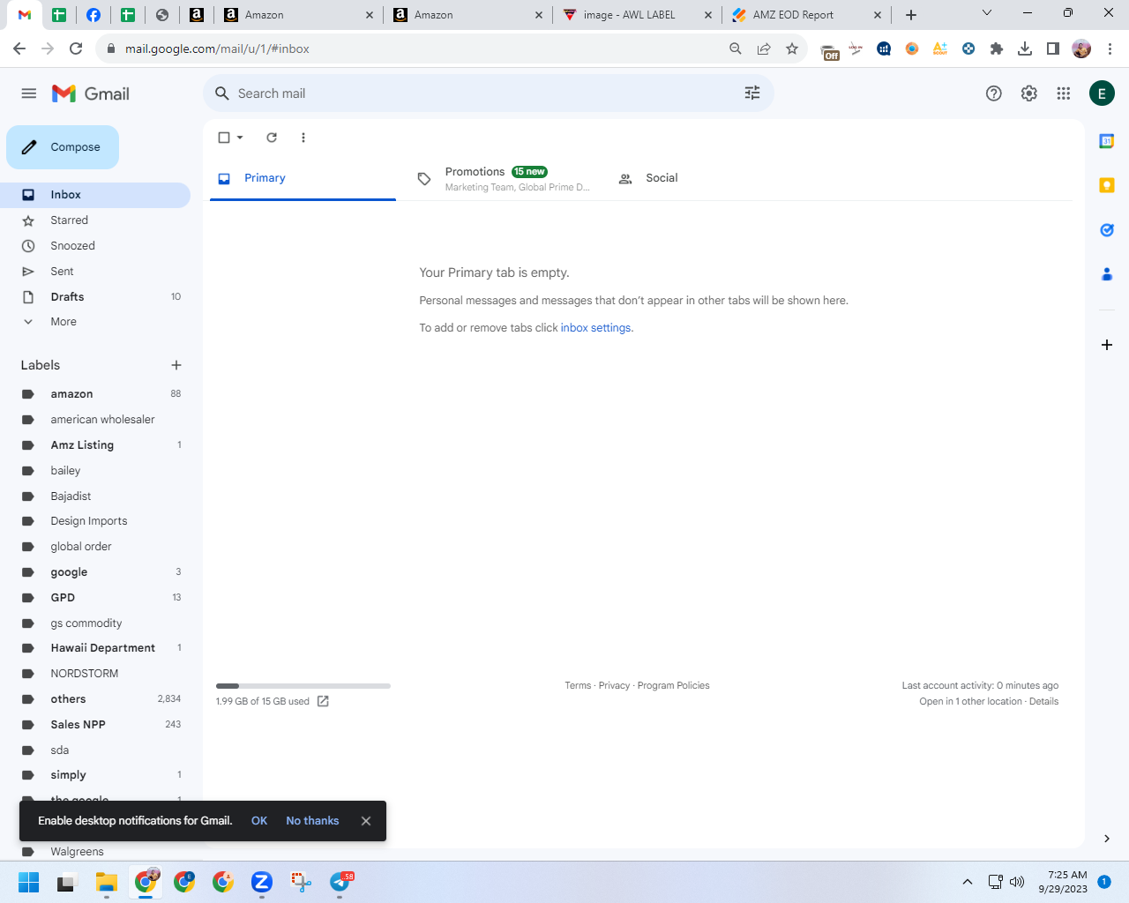Click the Gmail logo
Screen dimensions: 1129x903
(x=91, y=93)
